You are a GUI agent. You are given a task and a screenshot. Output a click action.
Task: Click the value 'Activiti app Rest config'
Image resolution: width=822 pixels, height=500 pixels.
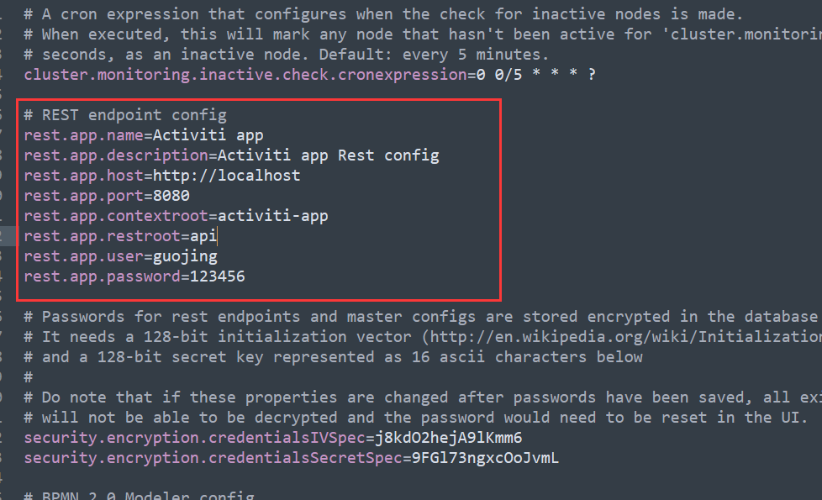coord(328,155)
